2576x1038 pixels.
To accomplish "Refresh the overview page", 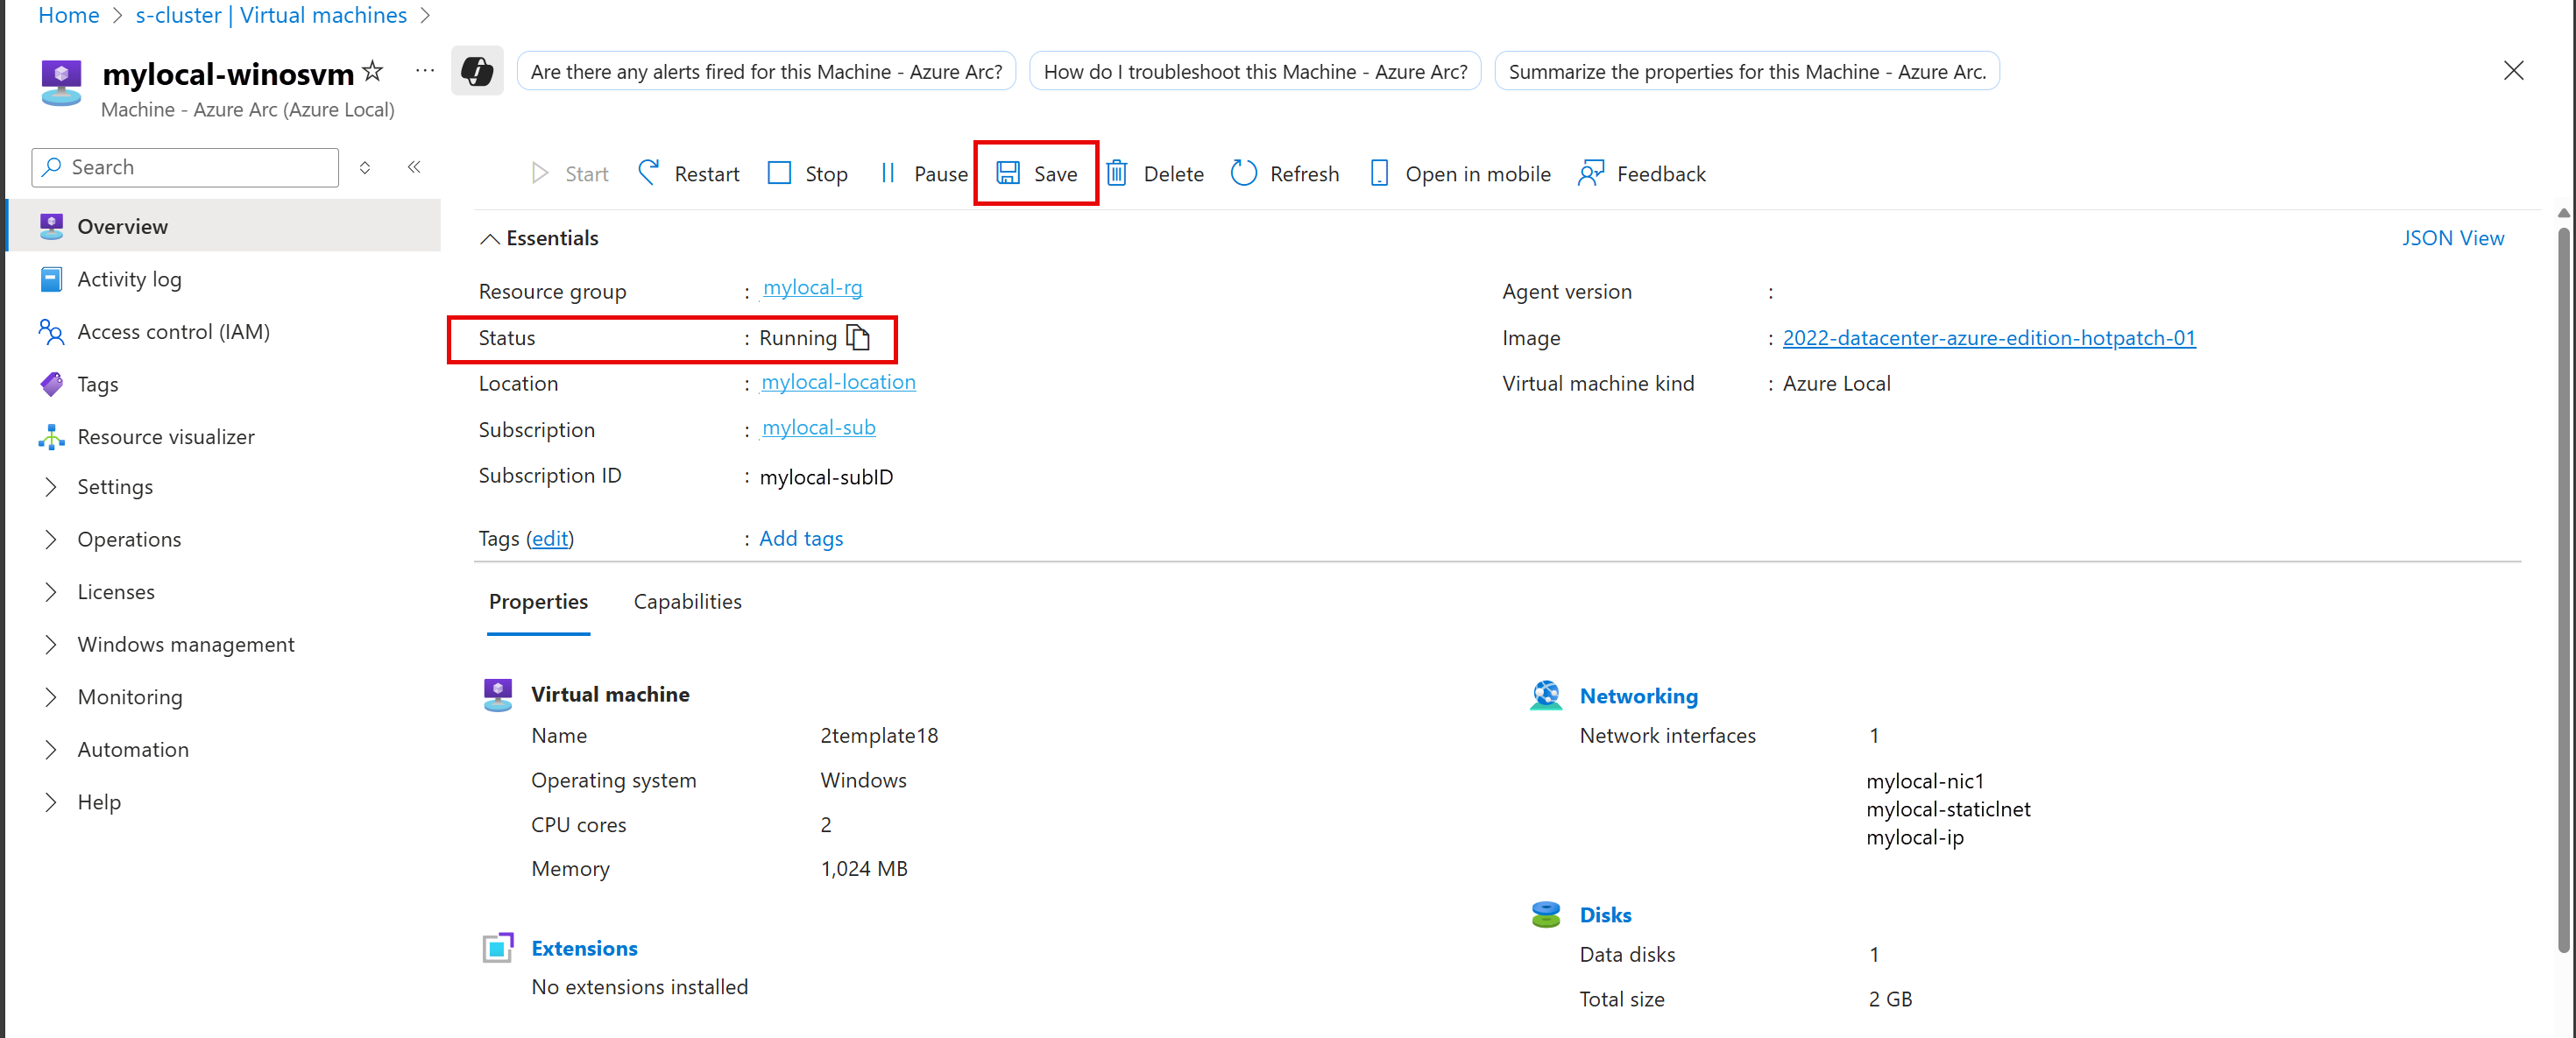I will pos(1284,174).
